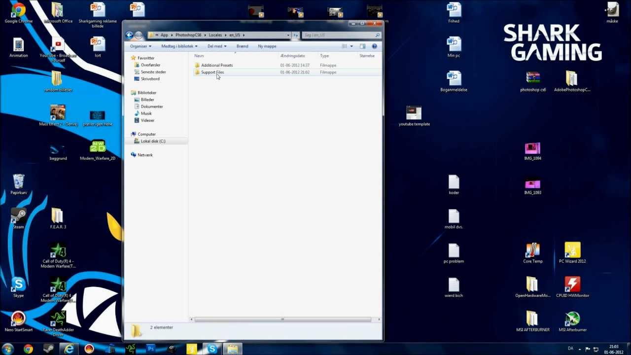Refresh the Explorer address bar location
This screenshot has height=355, width=631.
295,35
